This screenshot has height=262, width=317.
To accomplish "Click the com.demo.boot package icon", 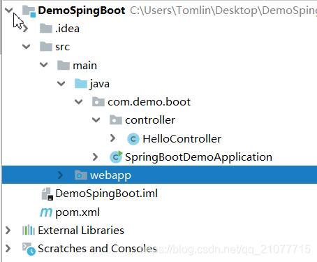I will coord(98,102).
